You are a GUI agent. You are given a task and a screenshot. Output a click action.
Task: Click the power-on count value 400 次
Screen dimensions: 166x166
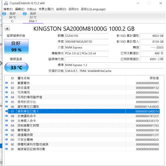point(152,53)
